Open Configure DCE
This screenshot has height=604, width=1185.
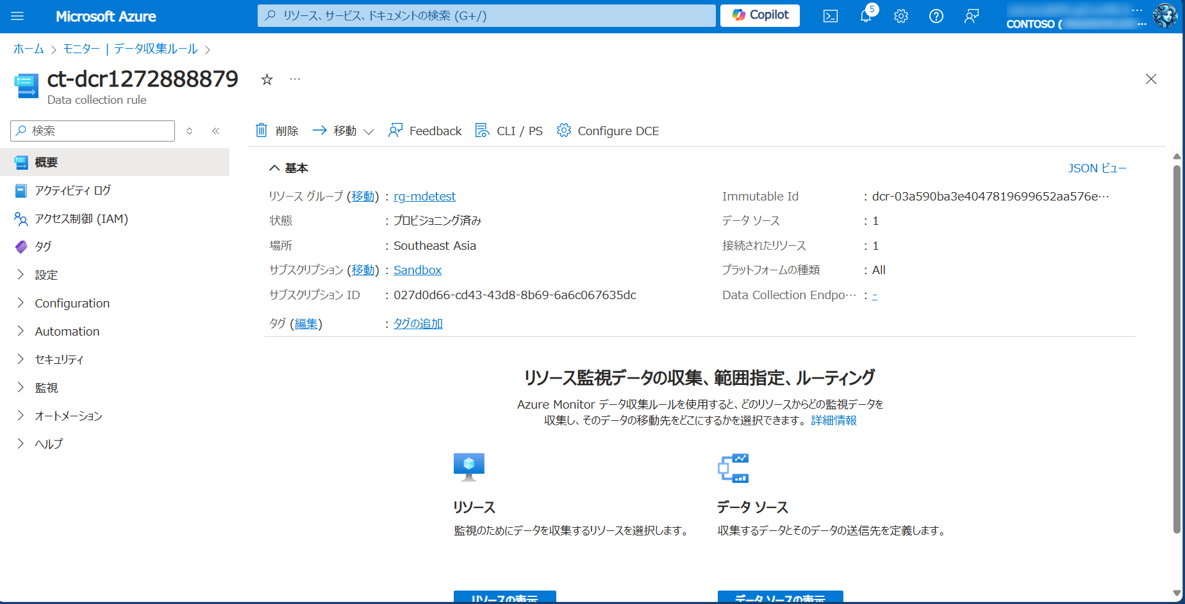[608, 131]
